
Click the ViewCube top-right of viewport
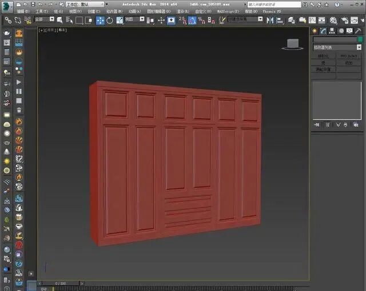pos(293,44)
